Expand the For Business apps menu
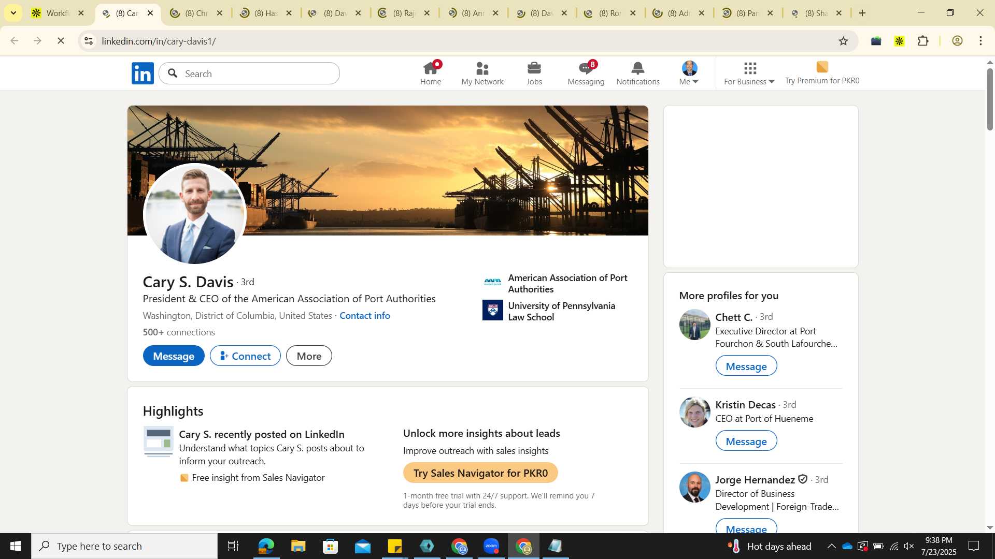 (x=749, y=73)
